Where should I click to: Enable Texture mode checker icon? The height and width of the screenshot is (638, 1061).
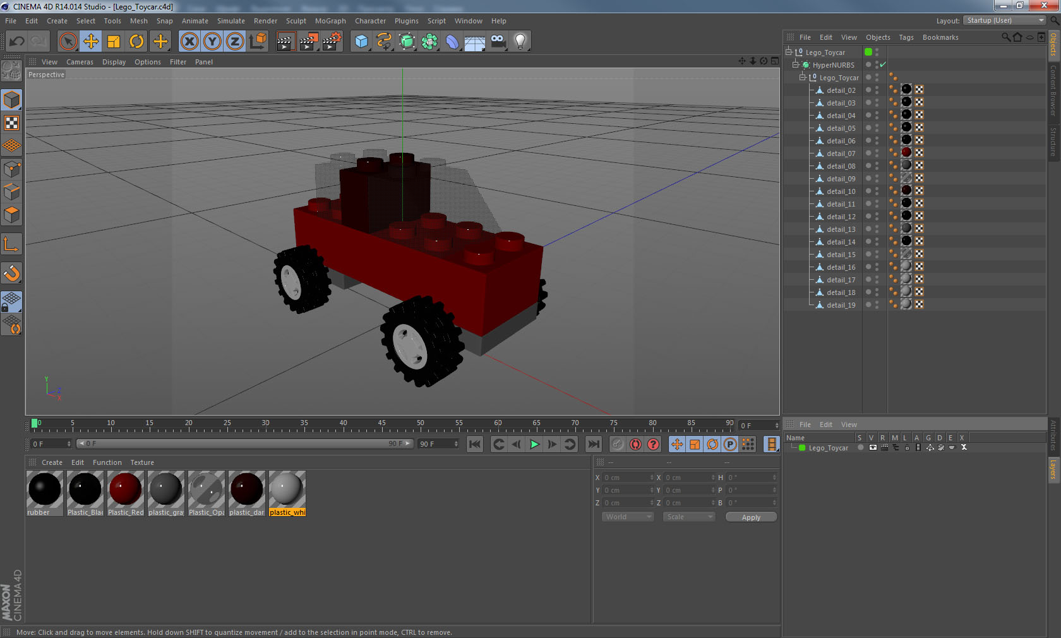(x=12, y=123)
